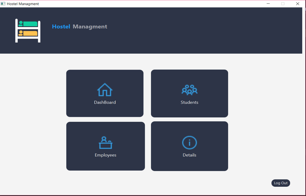The image size is (306, 196).
Task: Click the 'Managment' heading text
Action: pyautogui.click(x=90, y=27)
